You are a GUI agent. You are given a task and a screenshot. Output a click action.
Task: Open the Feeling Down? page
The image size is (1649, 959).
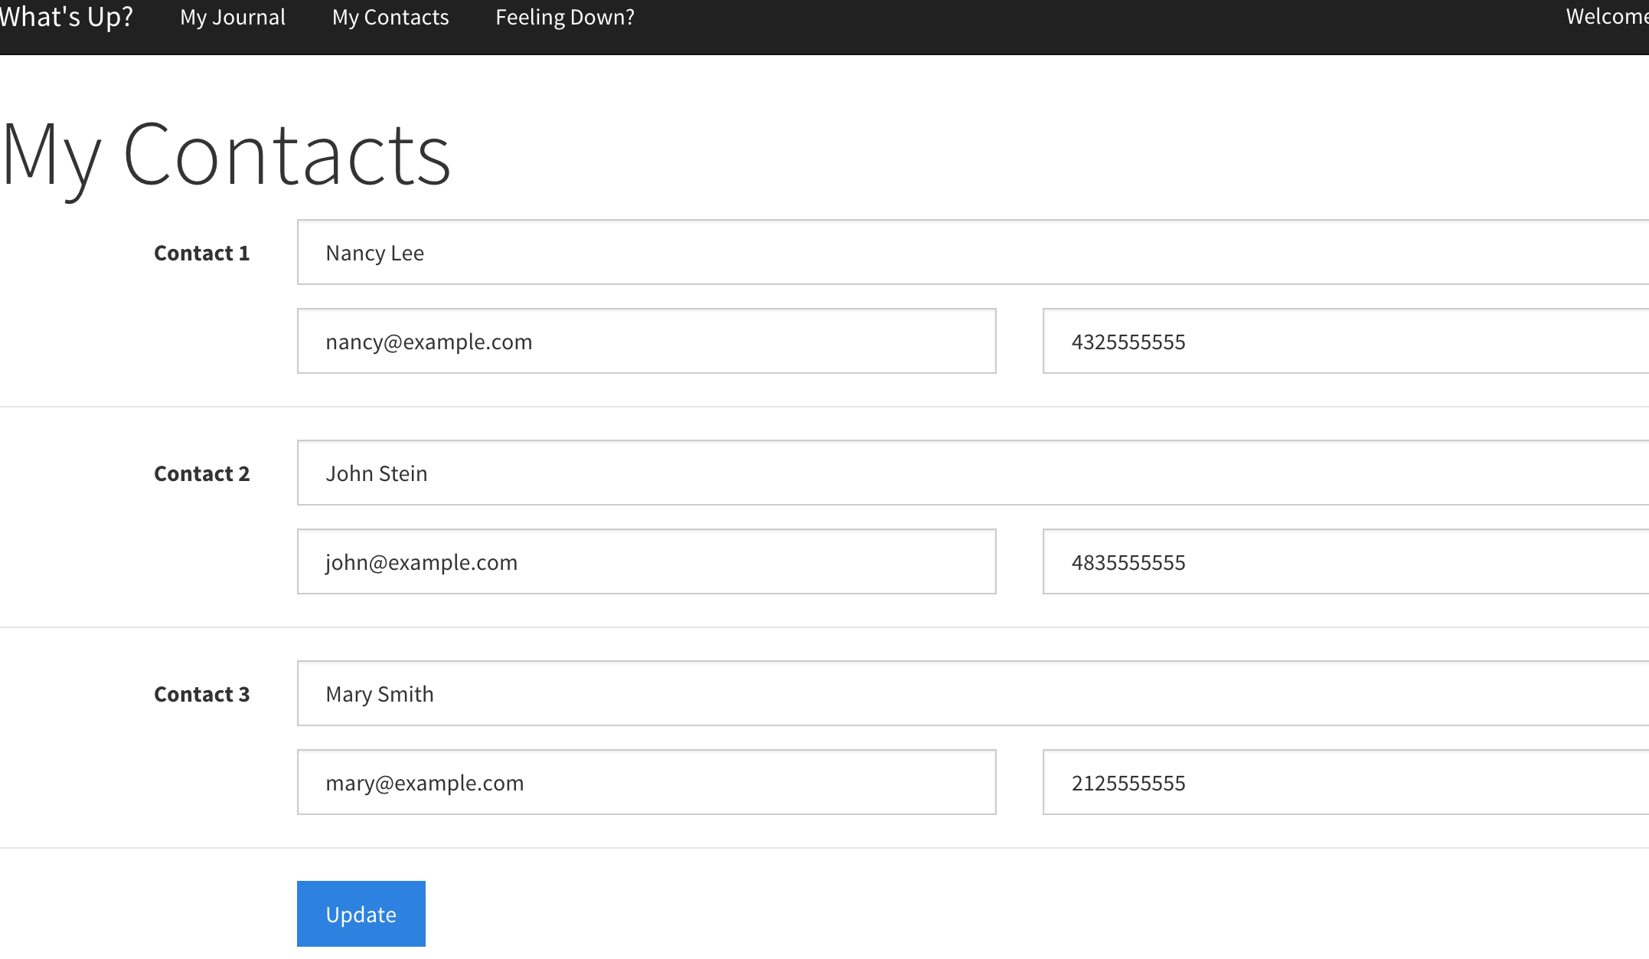point(565,17)
